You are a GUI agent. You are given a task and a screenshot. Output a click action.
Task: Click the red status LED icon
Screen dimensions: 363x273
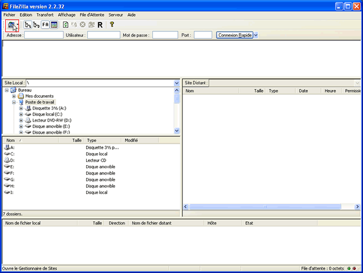354,268
